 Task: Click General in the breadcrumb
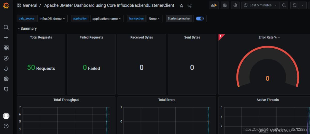click(30, 5)
